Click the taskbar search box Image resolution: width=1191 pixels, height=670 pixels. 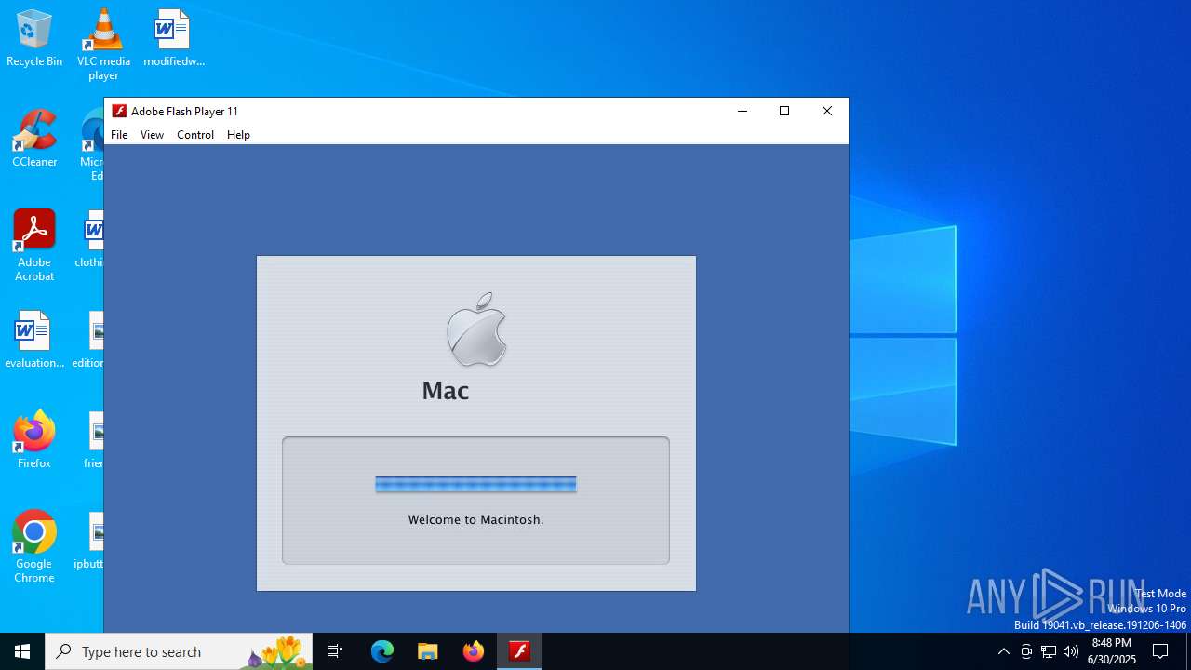179,651
